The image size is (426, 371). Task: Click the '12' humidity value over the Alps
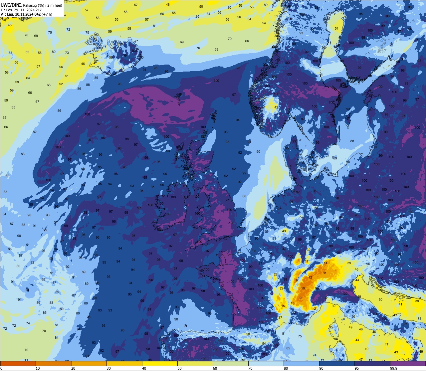point(310,277)
